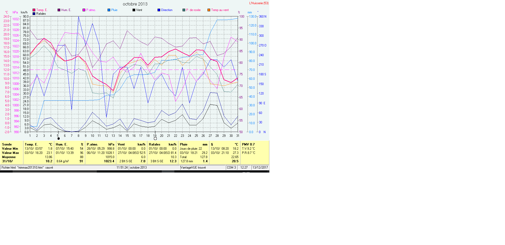Click 'octobre 2013' in the status bar
Image resolution: width=505 pixels, height=245 pixels.
[138, 168]
